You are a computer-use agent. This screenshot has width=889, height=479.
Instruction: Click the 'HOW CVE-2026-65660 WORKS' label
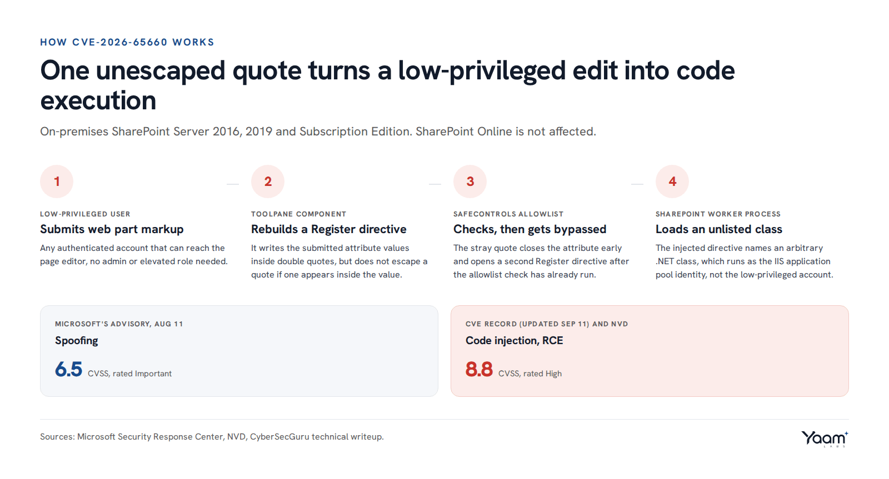pos(127,42)
